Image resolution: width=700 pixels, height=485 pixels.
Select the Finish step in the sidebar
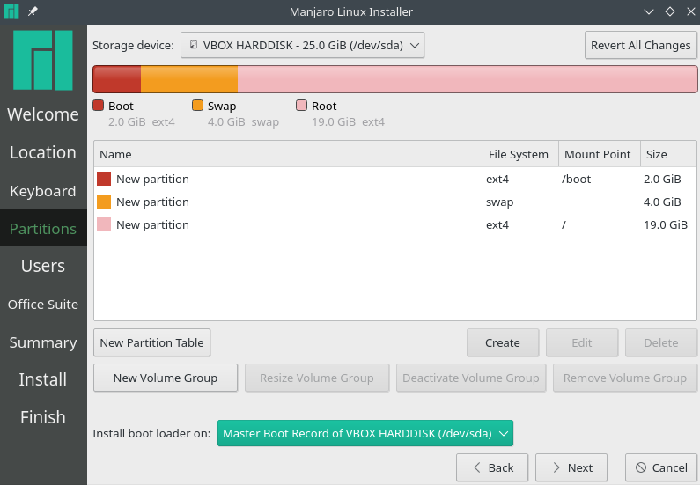click(43, 417)
